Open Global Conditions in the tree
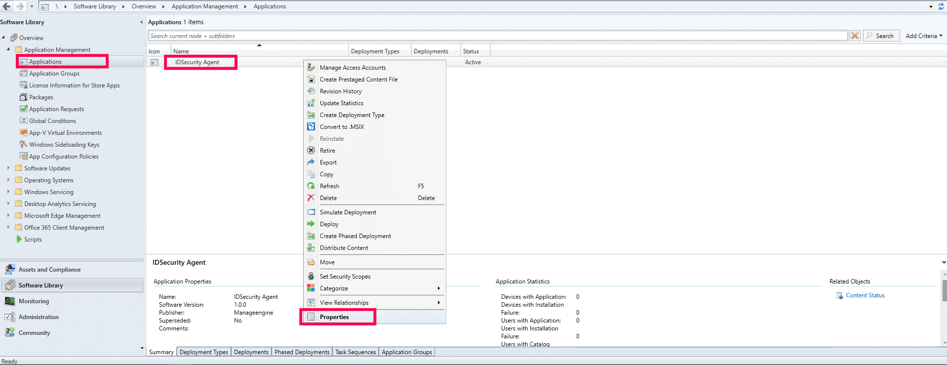Viewport: 947px width, 365px height. coord(52,121)
